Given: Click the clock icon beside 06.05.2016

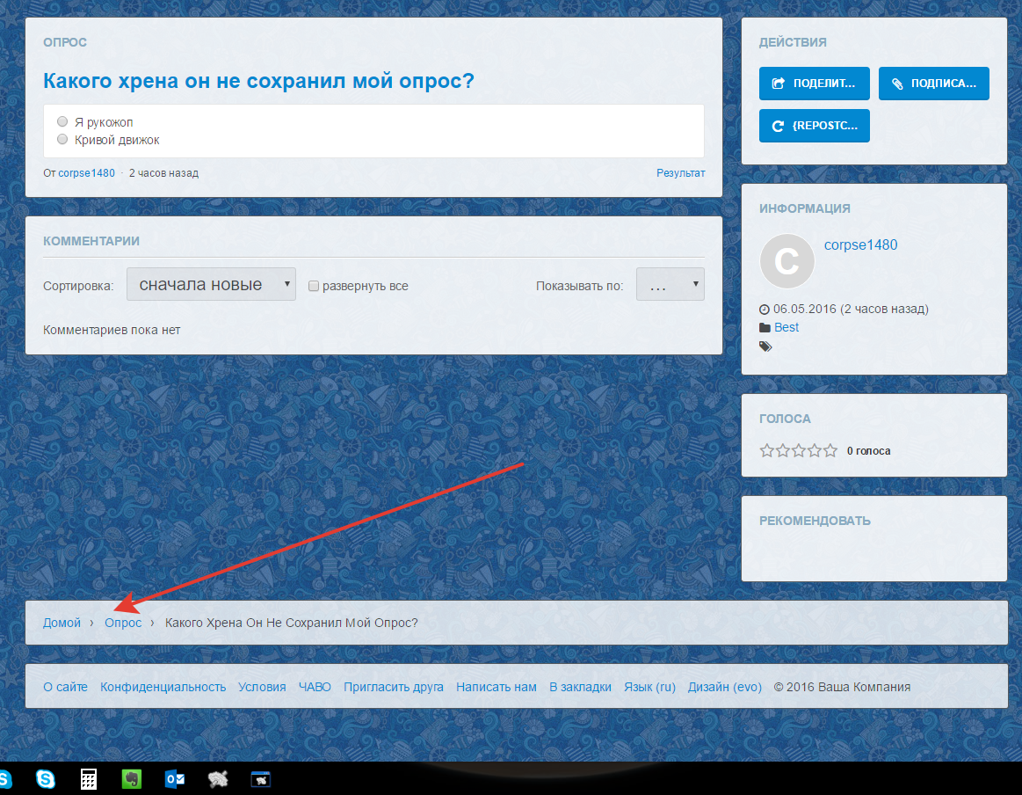Looking at the screenshot, I should [x=765, y=310].
